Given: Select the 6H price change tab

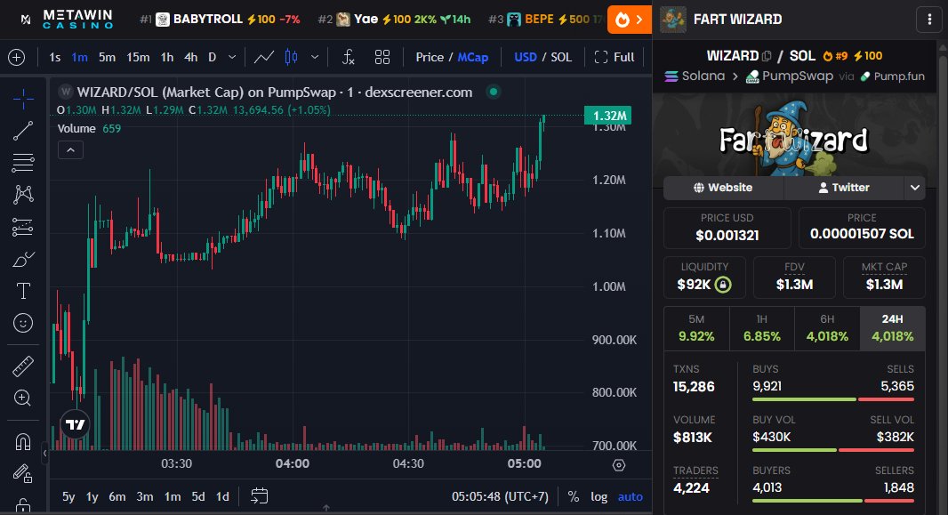Looking at the screenshot, I should click(827, 328).
